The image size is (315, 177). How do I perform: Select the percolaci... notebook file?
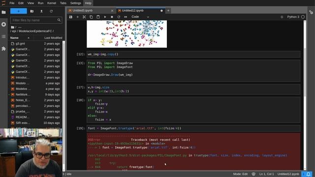[x=35, y=106]
